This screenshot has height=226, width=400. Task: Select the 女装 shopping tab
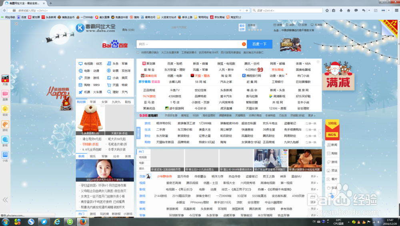click(x=104, y=102)
